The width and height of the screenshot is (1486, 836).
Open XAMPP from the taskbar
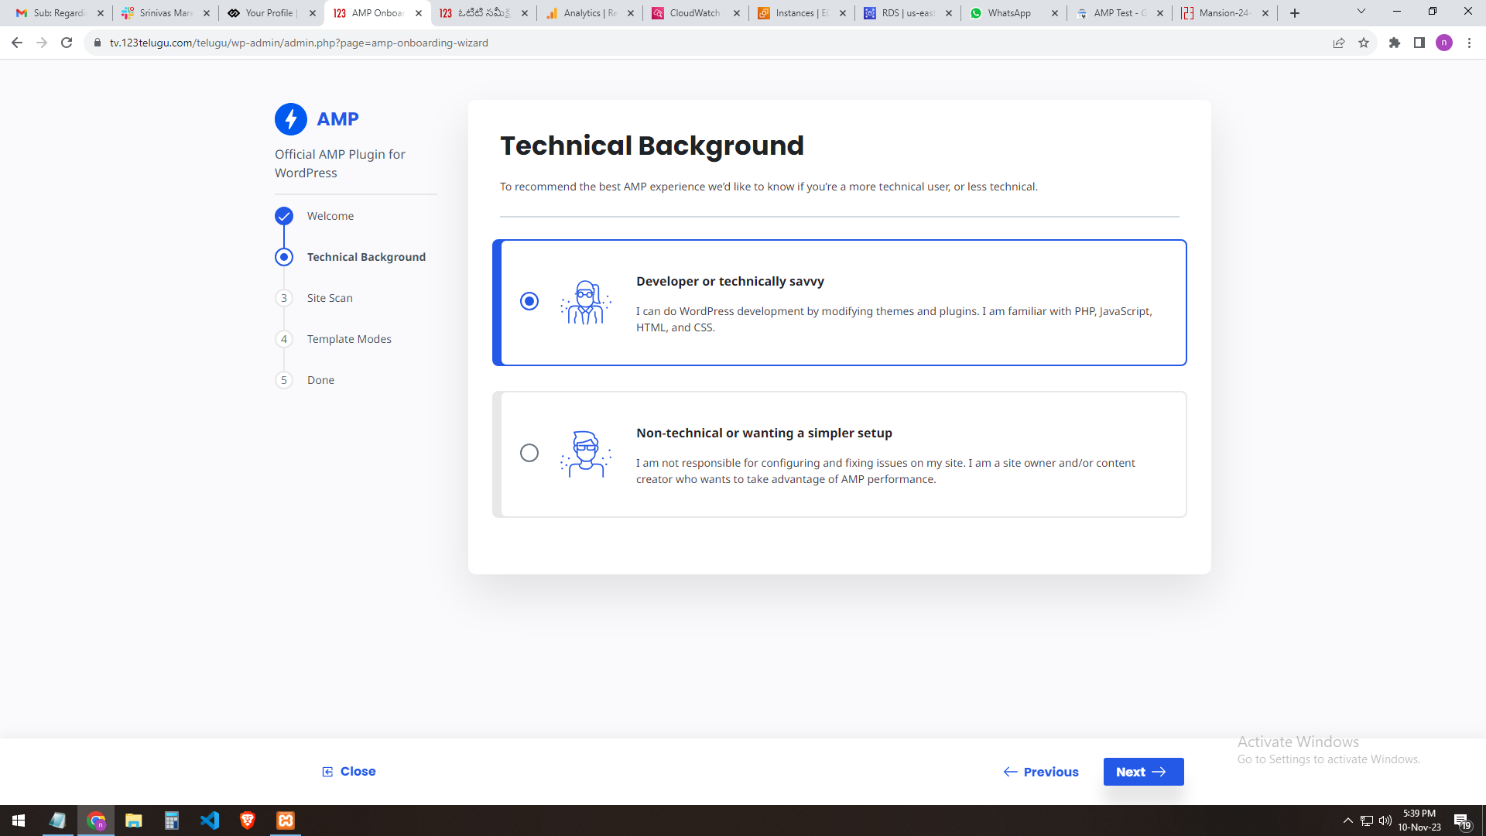(x=286, y=821)
